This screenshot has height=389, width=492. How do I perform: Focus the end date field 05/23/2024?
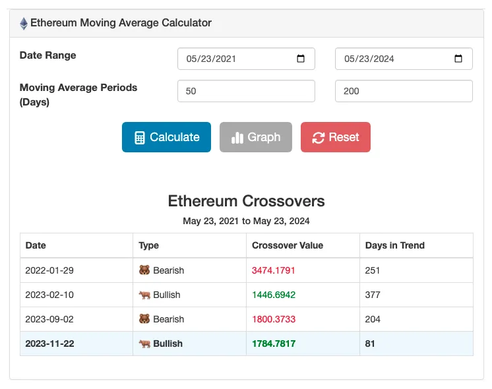(404, 59)
